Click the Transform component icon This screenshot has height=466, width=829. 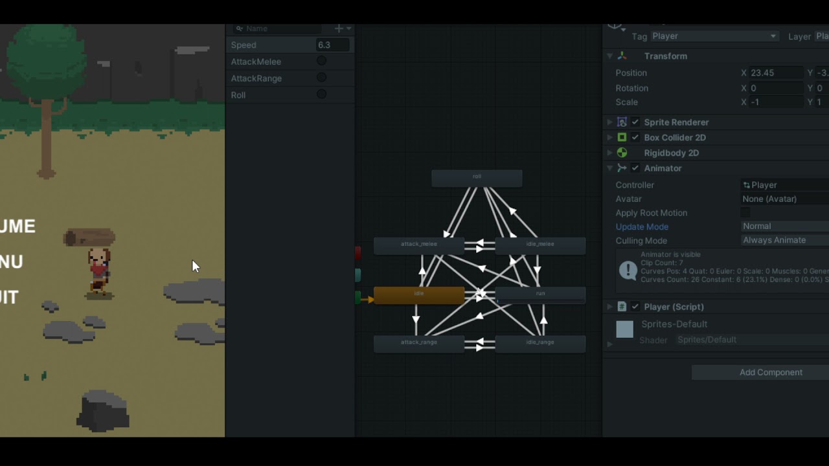(622, 56)
